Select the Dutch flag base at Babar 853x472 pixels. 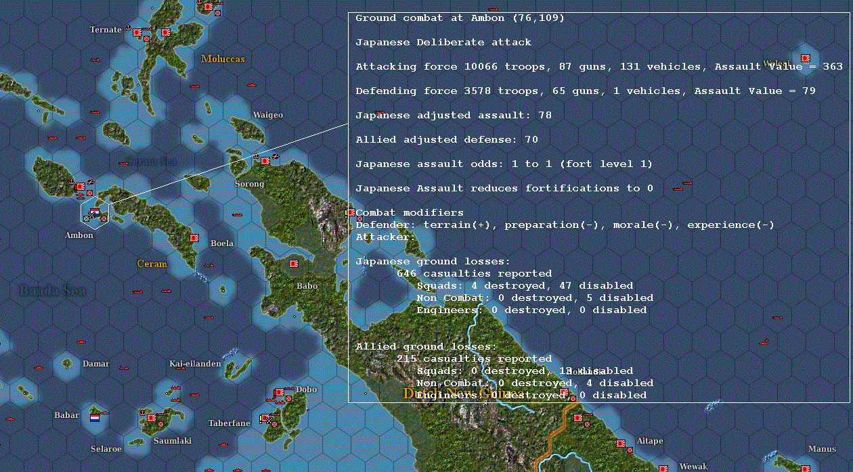pyautogui.click(x=95, y=418)
